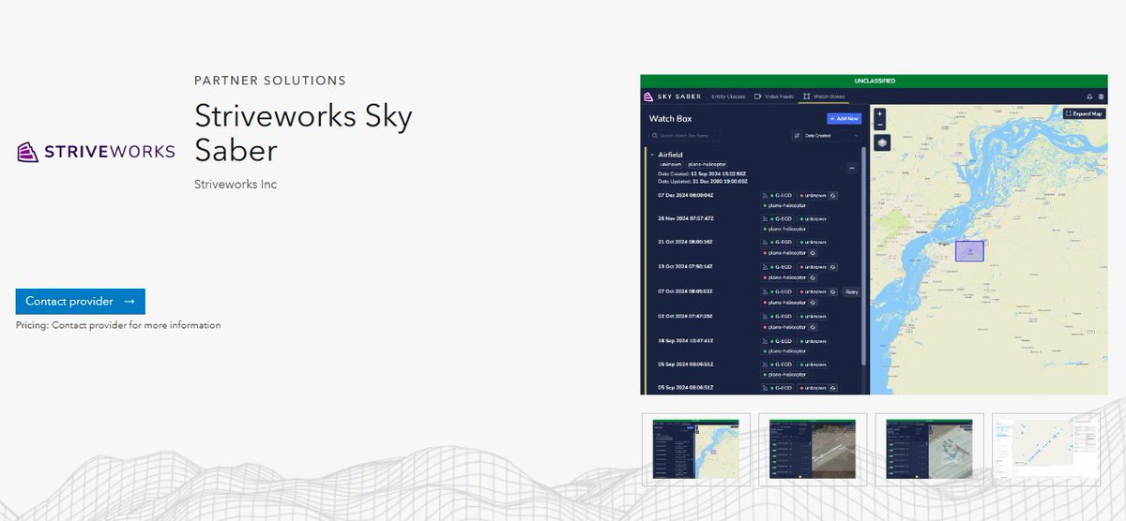Click the map zoom out minus button

coord(879,125)
